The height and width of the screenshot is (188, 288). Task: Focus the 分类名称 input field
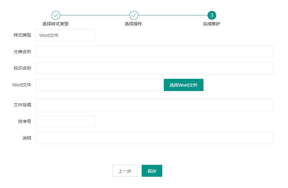click(x=154, y=52)
